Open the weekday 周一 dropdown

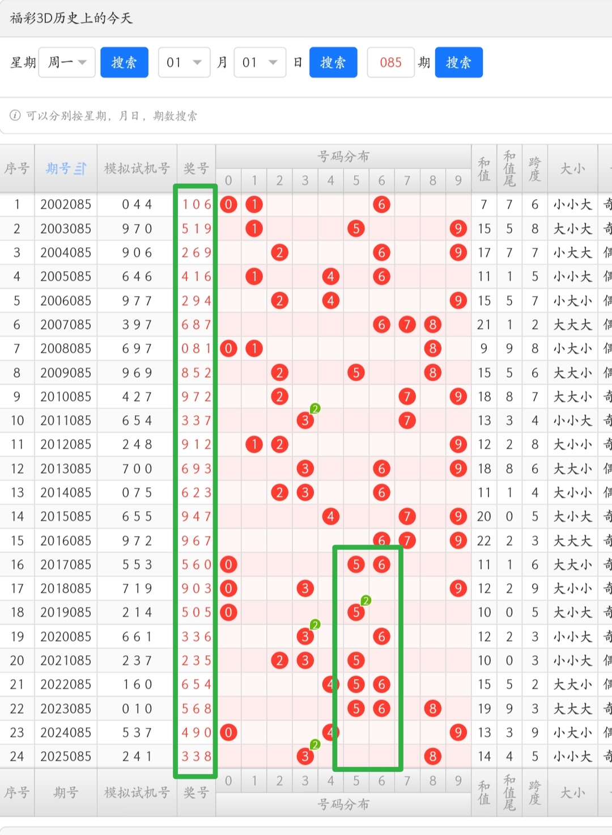67,62
